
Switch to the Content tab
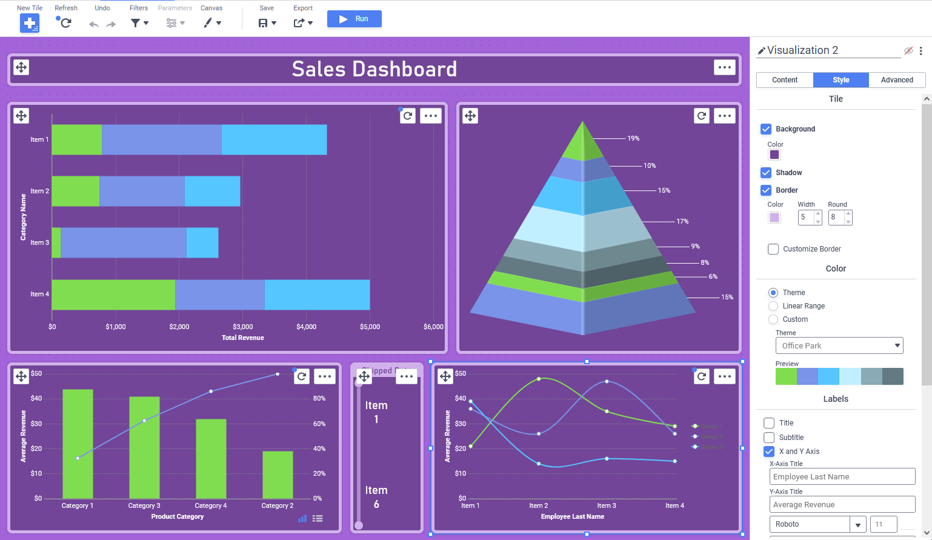785,80
